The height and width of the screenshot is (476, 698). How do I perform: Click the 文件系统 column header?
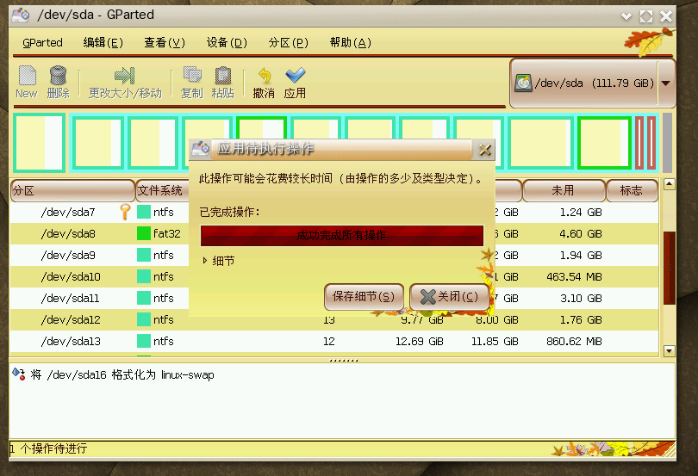pyautogui.click(x=163, y=191)
